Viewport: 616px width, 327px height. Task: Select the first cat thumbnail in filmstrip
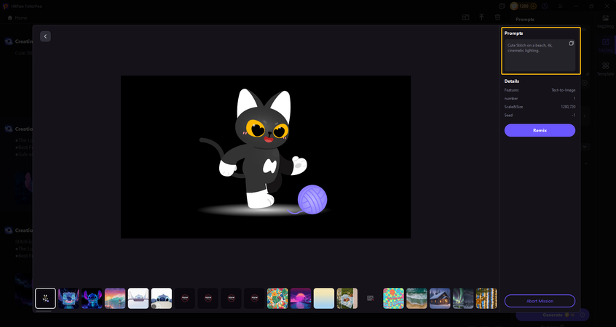(x=45, y=298)
